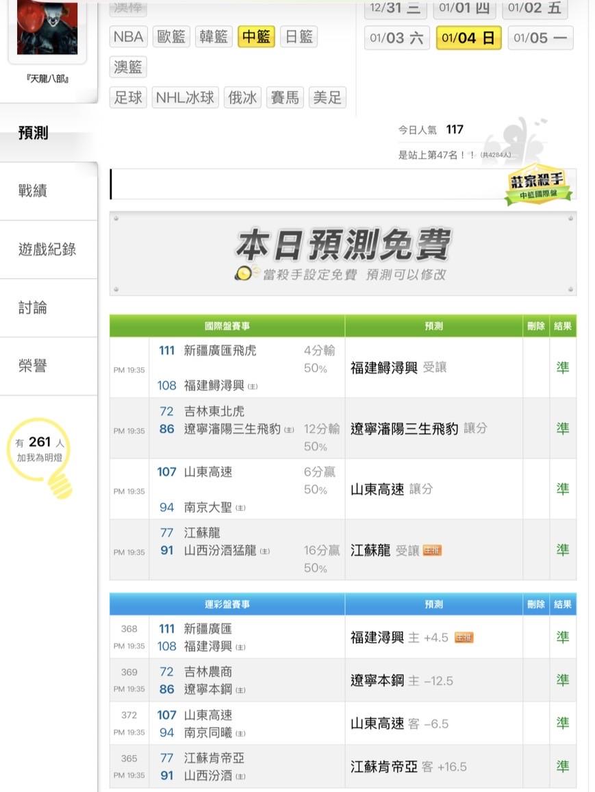Click 準 result for 福建鱘潯興 受讓 row
This screenshot has height=792, width=595.
click(563, 368)
